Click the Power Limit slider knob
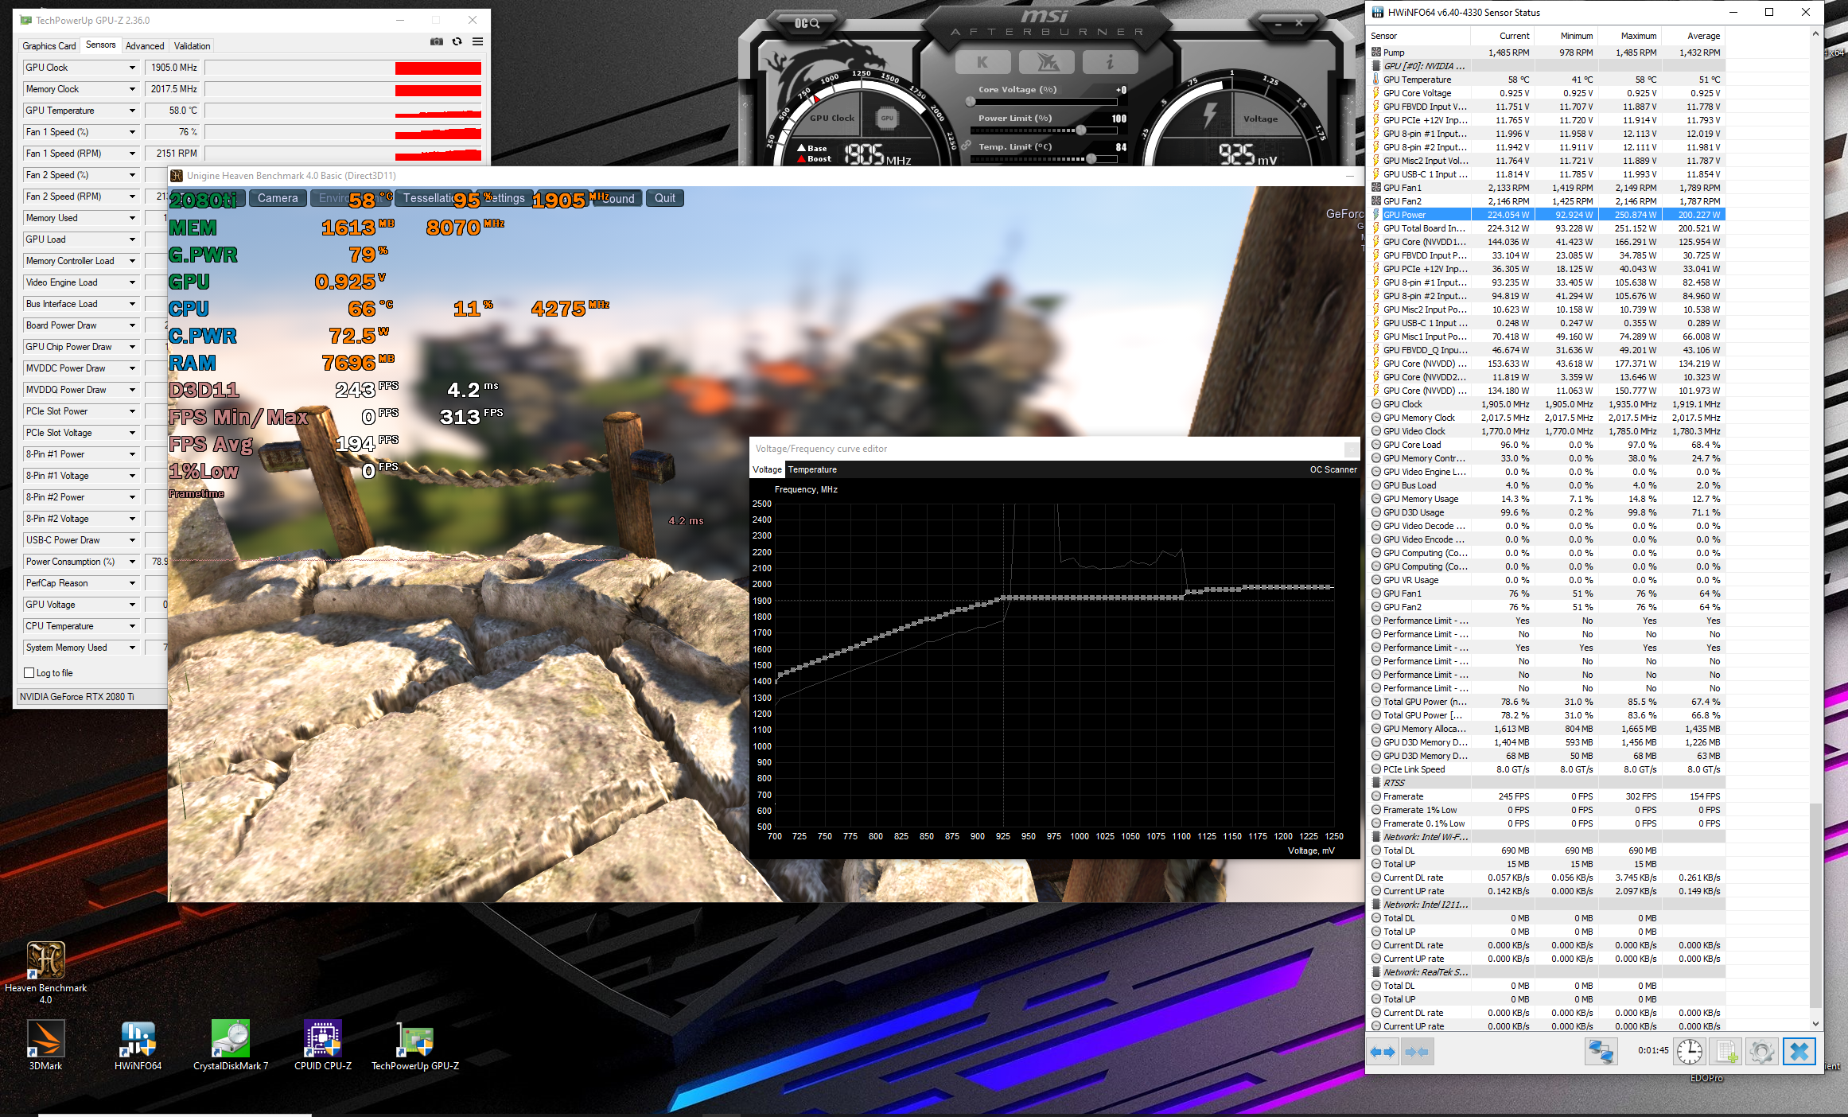The height and width of the screenshot is (1117, 1848). [x=1081, y=130]
